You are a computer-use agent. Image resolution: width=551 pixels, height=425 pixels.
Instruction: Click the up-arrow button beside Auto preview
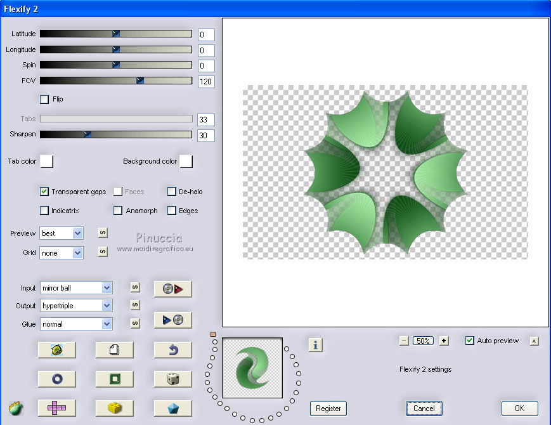click(534, 341)
